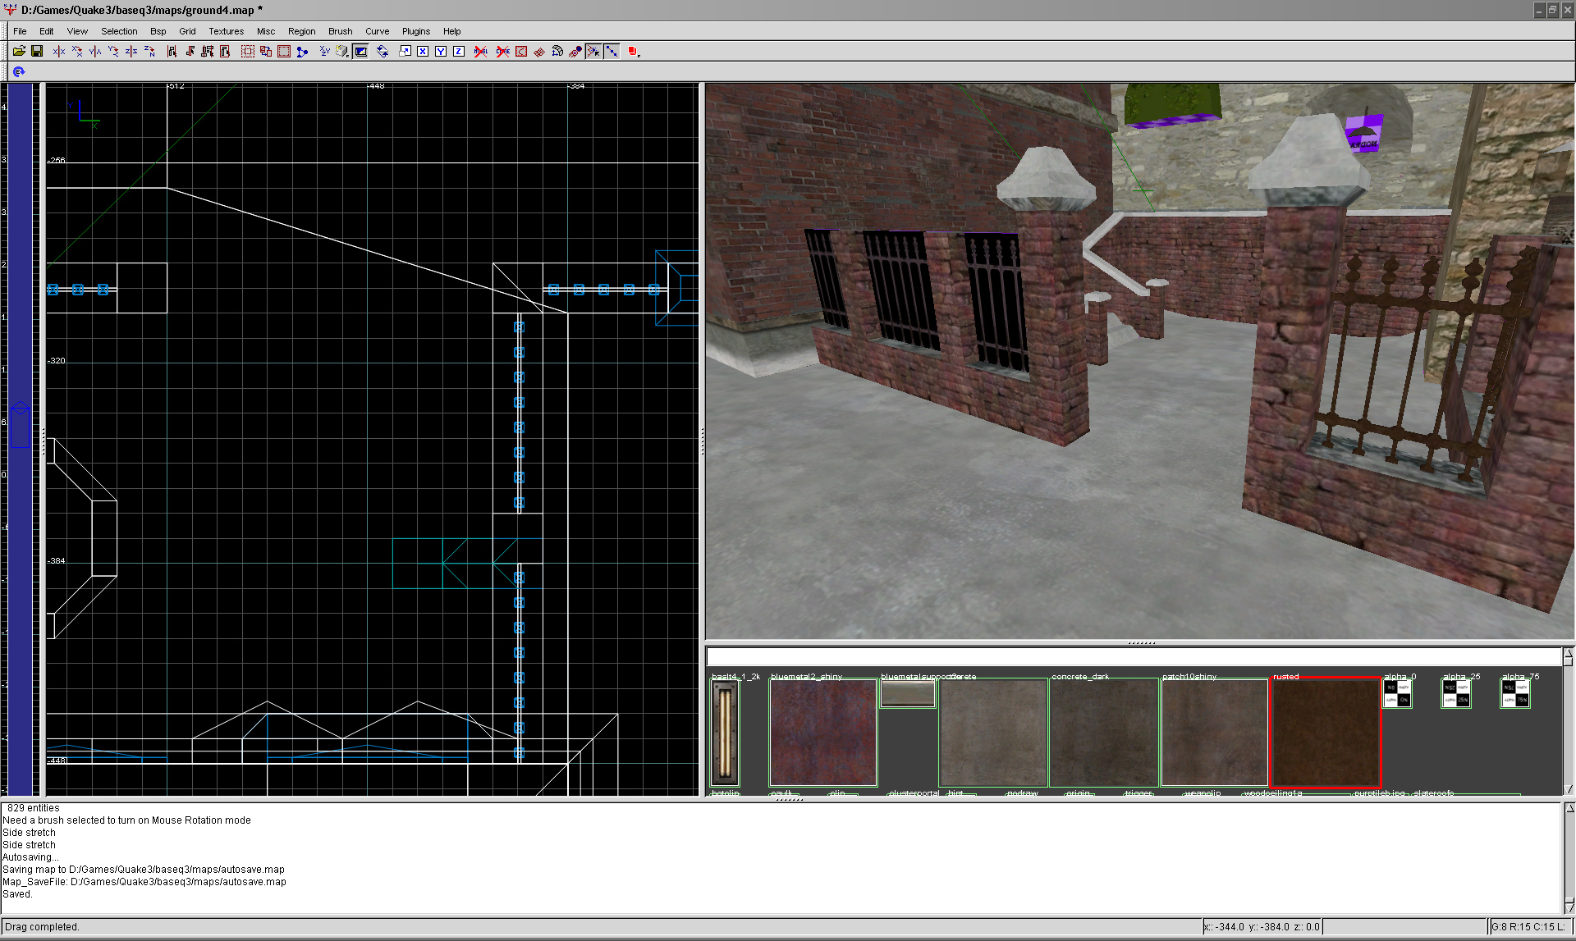This screenshot has width=1576, height=941.
Task: Click the red-crossed MODEL selection icon
Action: click(480, 51)
